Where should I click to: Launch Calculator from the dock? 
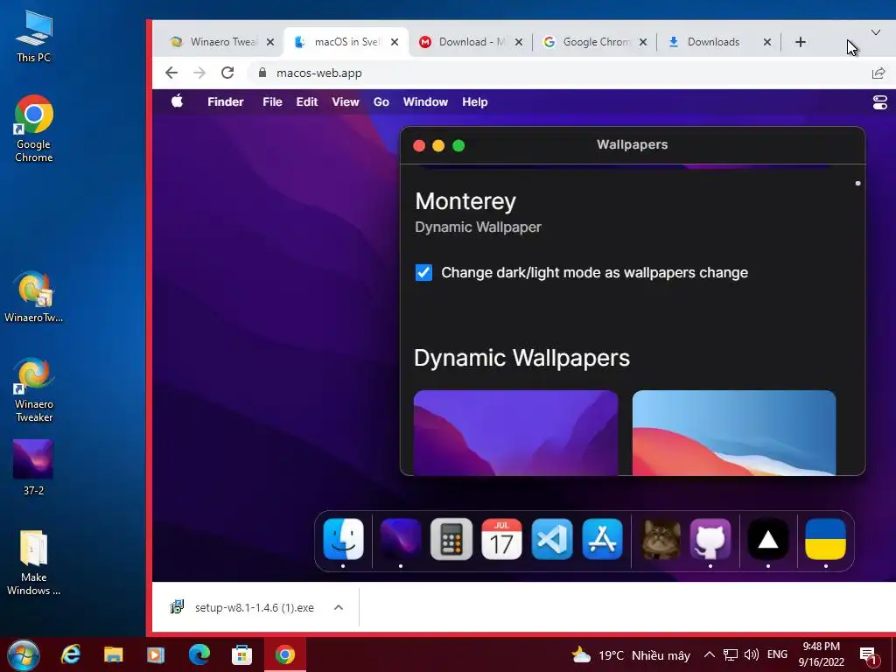451,539
